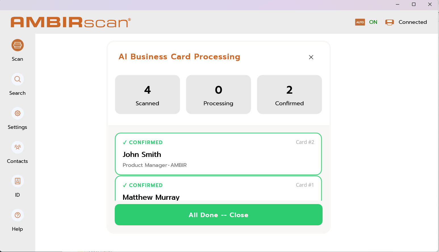Toggle the AUTO setting off
The height and width of the screenshot is (252, 439).
tap(360, 22)
